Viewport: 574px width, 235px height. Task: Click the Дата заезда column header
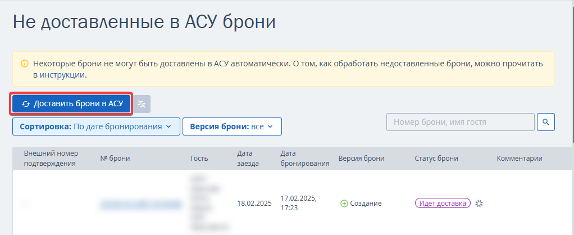pos(248,159)
